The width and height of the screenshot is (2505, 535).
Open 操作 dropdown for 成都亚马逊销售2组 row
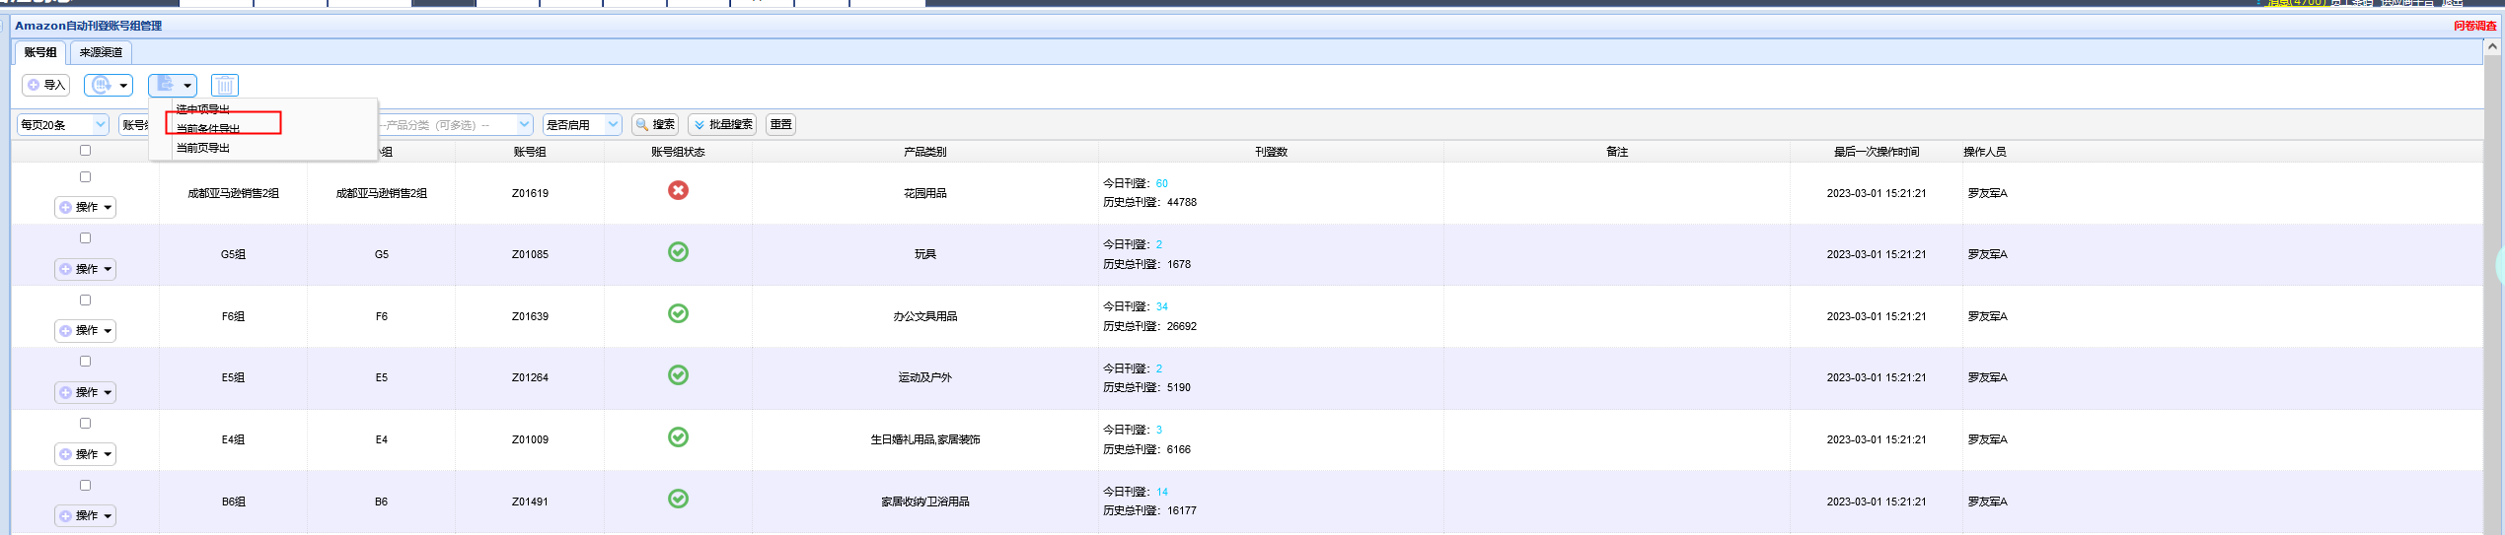tap(85, 208)
